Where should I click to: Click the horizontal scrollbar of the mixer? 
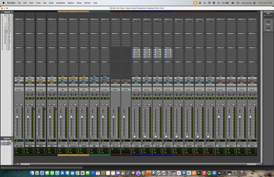[138, 164]
